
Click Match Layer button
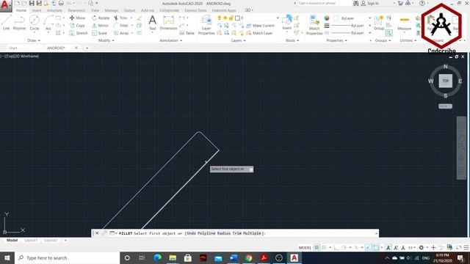pyautogui.click(x=259, y=33)
